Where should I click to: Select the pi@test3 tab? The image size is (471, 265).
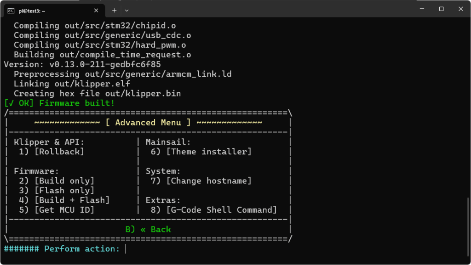point(51,10)
